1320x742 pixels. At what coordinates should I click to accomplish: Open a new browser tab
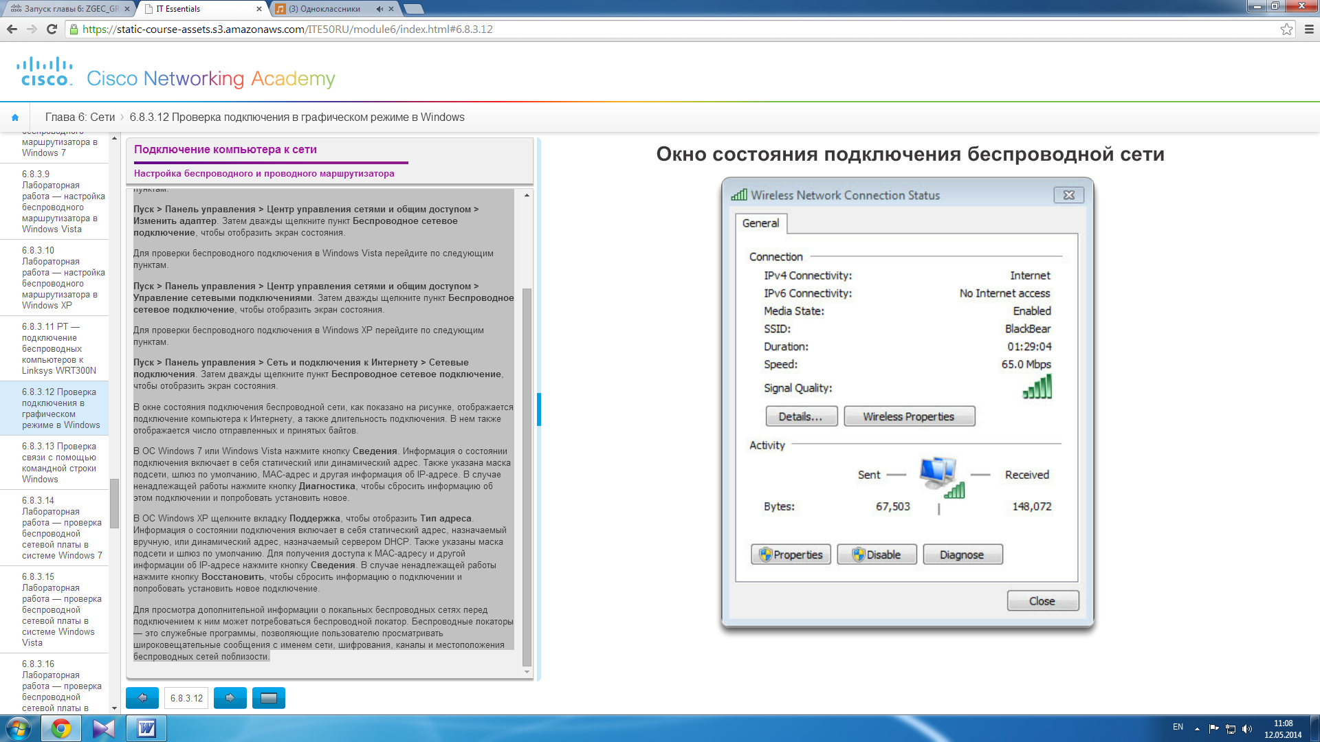[413, 9]
